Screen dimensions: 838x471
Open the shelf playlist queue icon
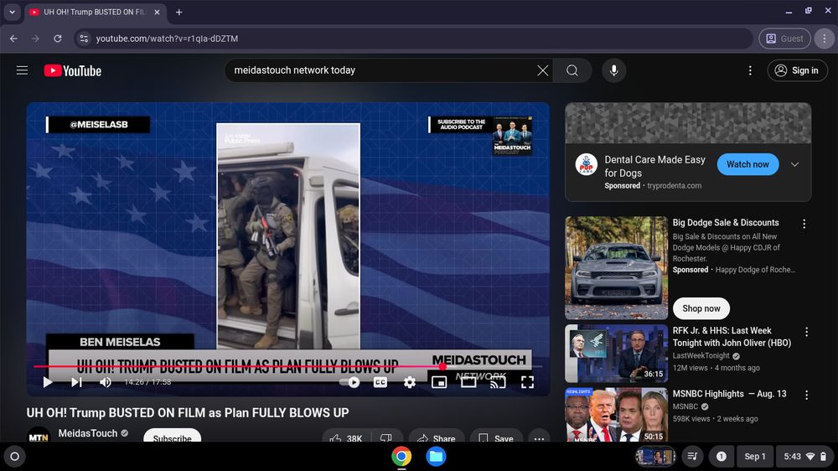tap(693, 457)
